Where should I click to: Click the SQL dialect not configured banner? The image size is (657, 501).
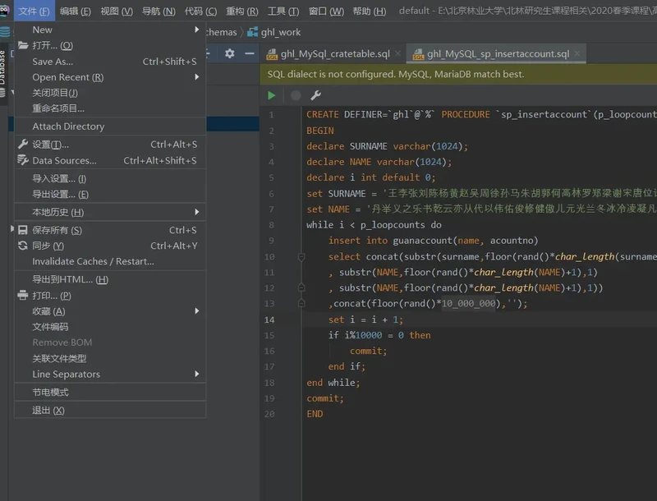(x=395, y=74)
